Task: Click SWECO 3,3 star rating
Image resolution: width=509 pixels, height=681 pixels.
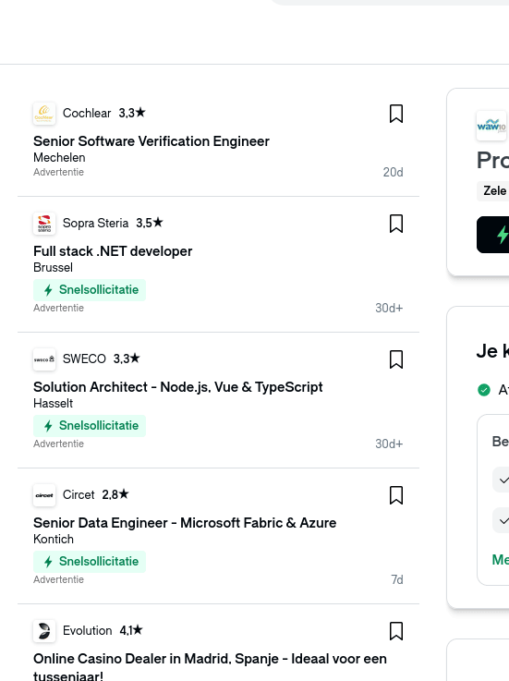Action: click(x=127, y=359)
